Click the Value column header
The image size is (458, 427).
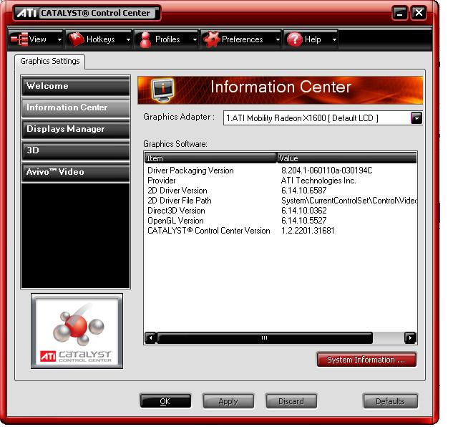point(346,158)
